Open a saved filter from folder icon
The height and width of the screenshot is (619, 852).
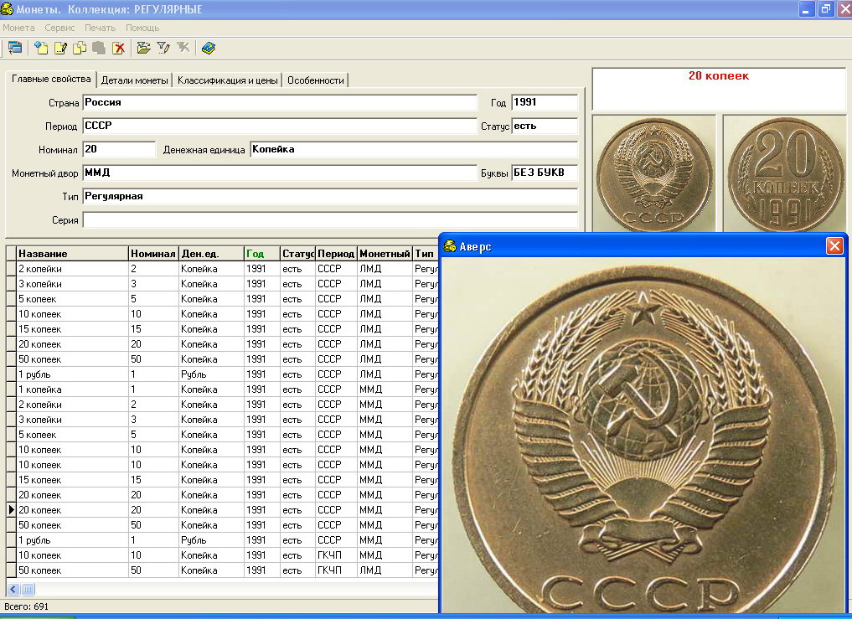[x=143, y=48]
